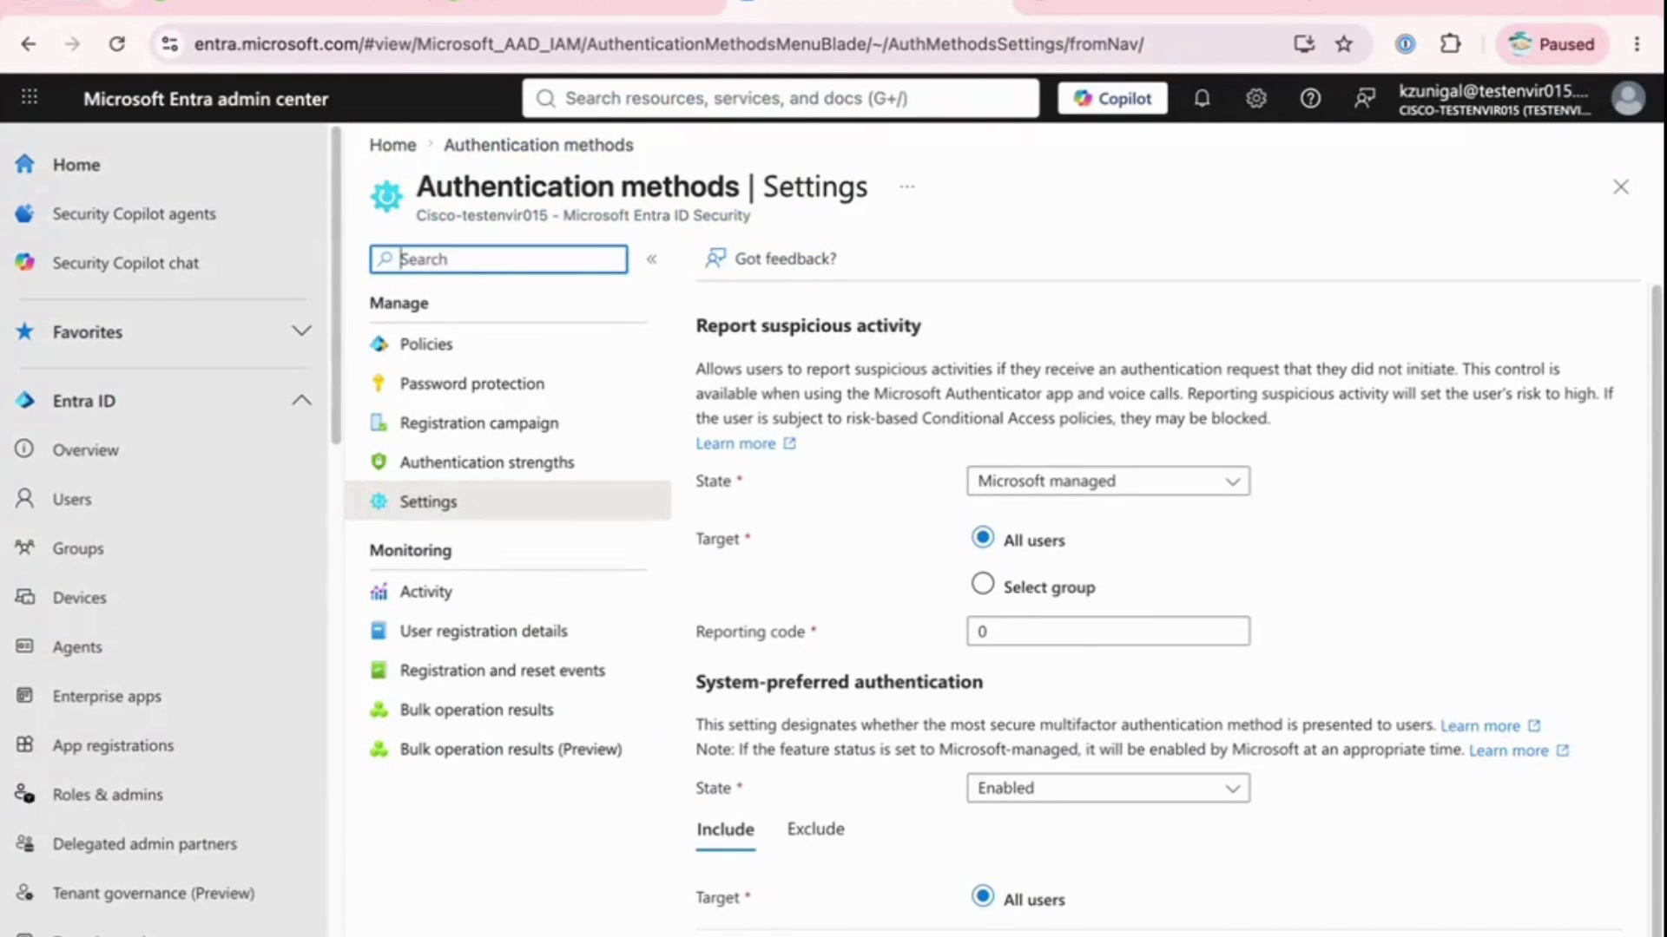The image size is (1667, 937).
Task: Open browser extensions puzzle icon
Action: tap(1450, 43)
